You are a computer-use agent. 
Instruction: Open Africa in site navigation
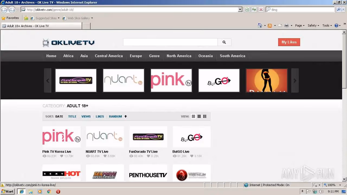[x=68, y=56]
